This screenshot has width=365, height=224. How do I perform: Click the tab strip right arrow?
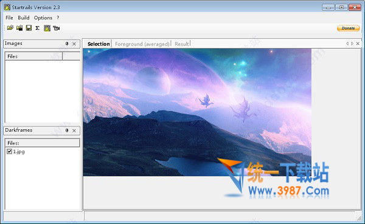[352, 44]
